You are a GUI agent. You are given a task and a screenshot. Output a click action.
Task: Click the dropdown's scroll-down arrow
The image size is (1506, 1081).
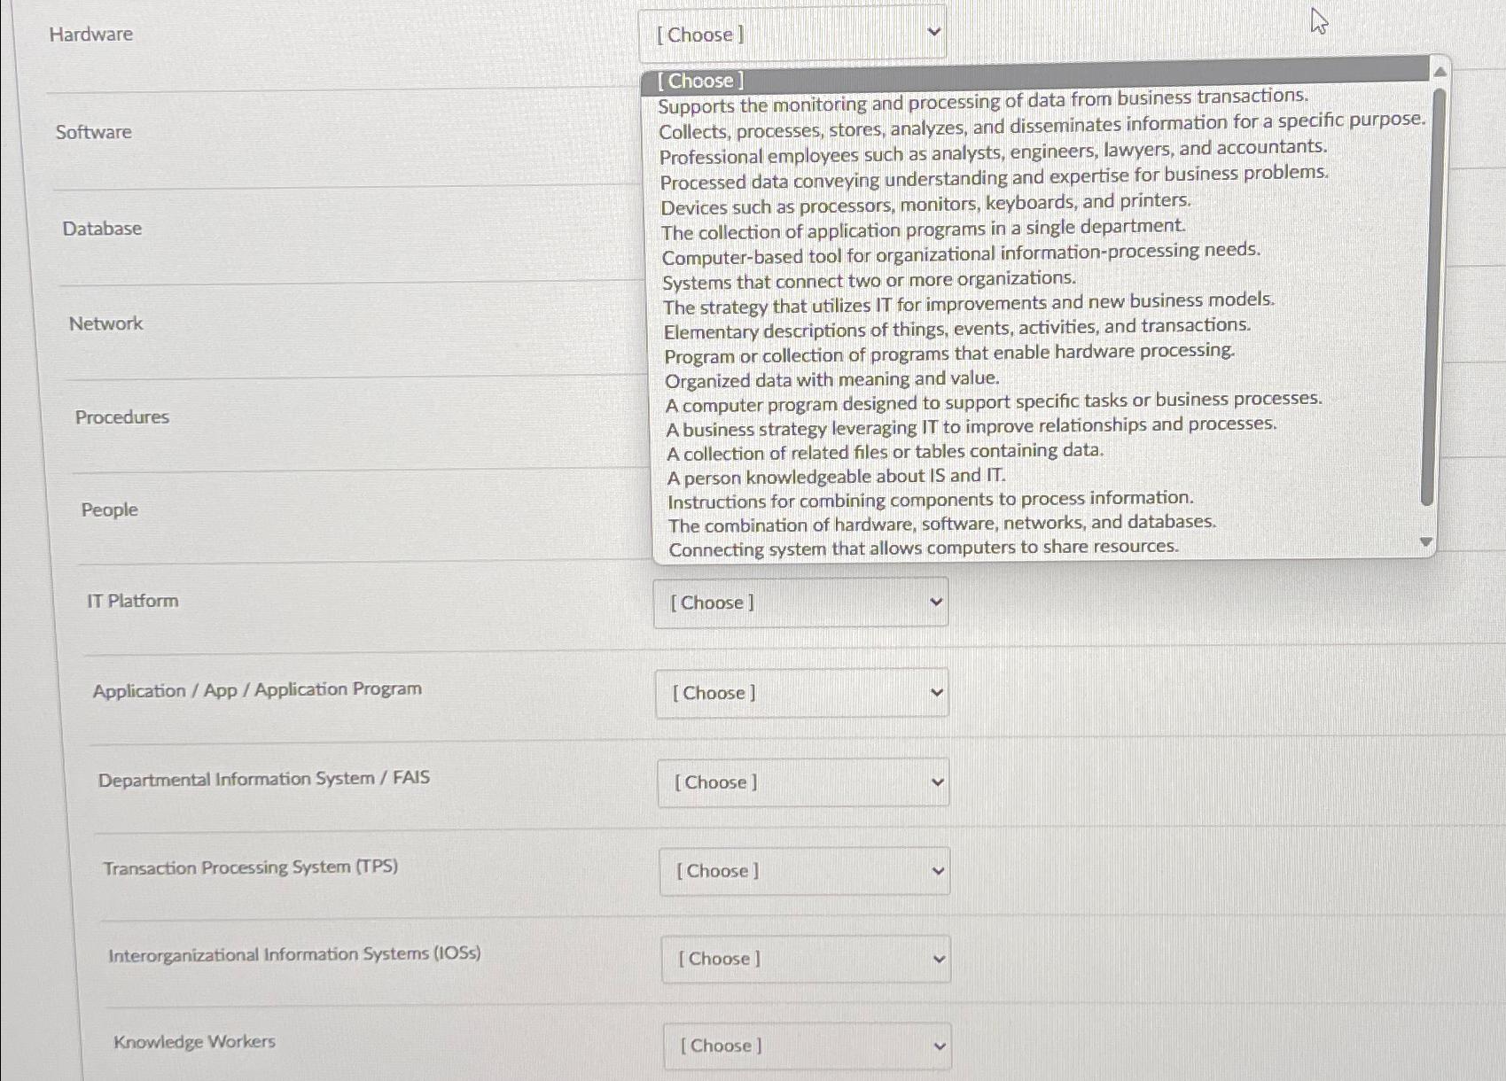1427,540
